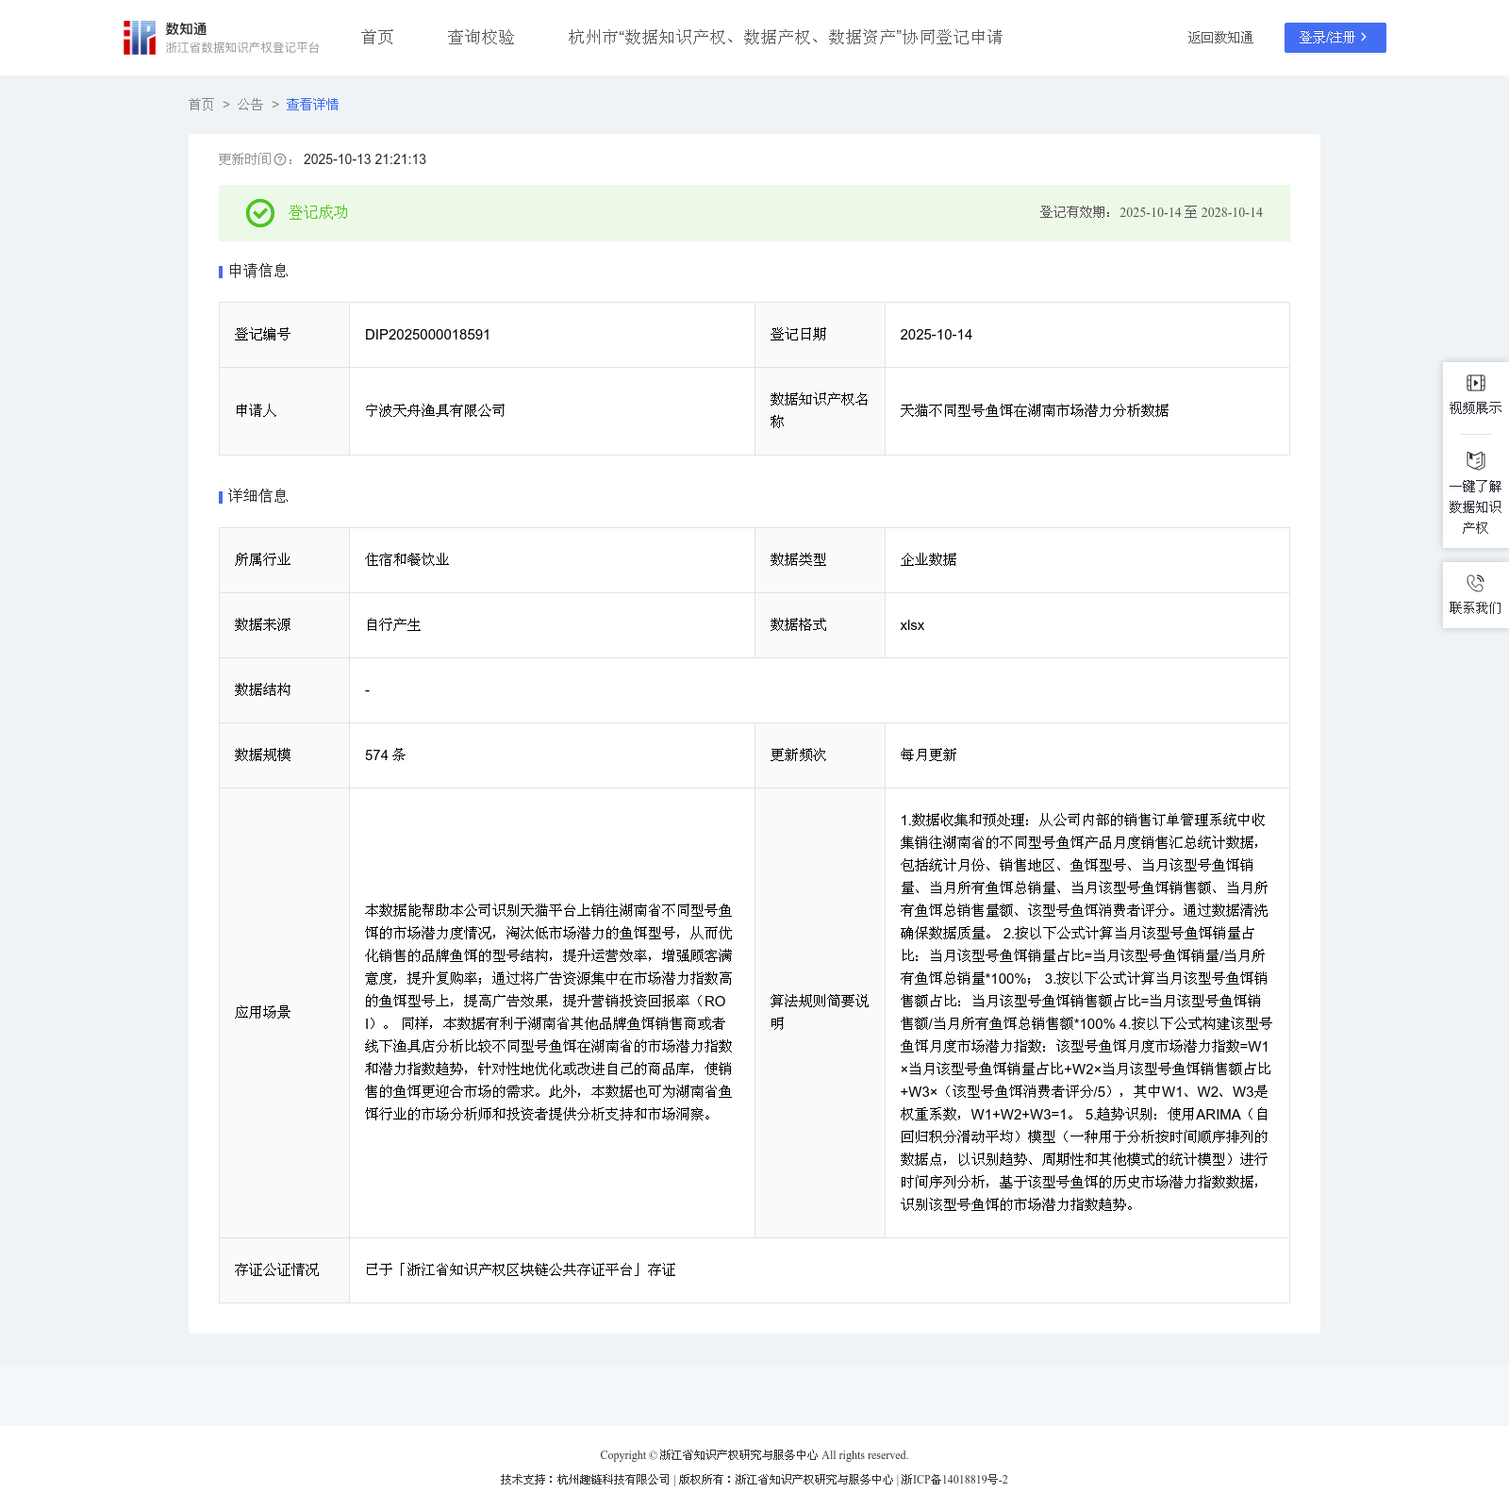Viewport: 1509px width, 1509px height.
Task: Open the 首页 navigation menu item
Action: point(377,38)
